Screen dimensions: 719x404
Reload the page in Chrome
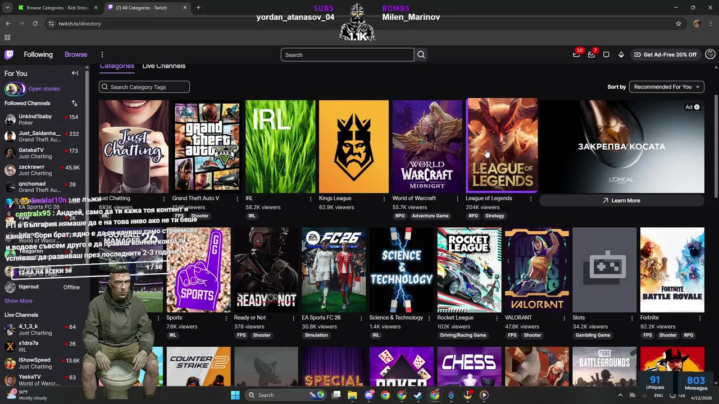pyautogui.click(x=35, y=24)
